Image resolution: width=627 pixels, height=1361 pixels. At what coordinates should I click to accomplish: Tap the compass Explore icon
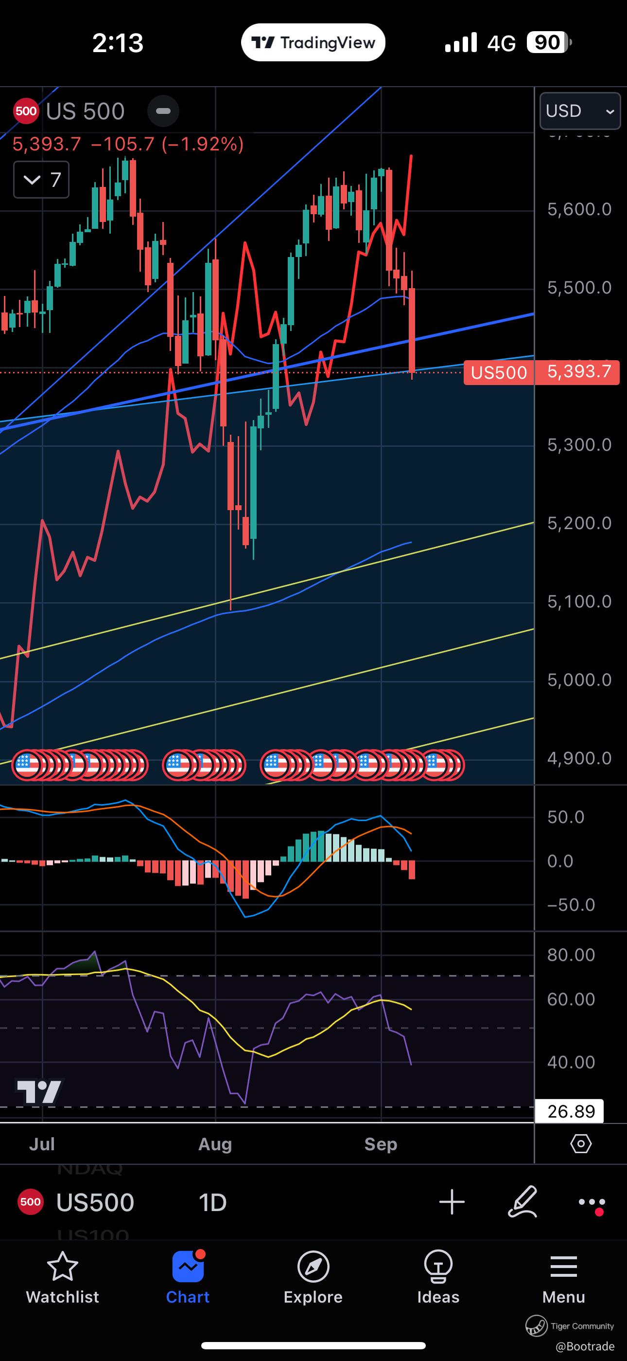(x=313, y=1267)
